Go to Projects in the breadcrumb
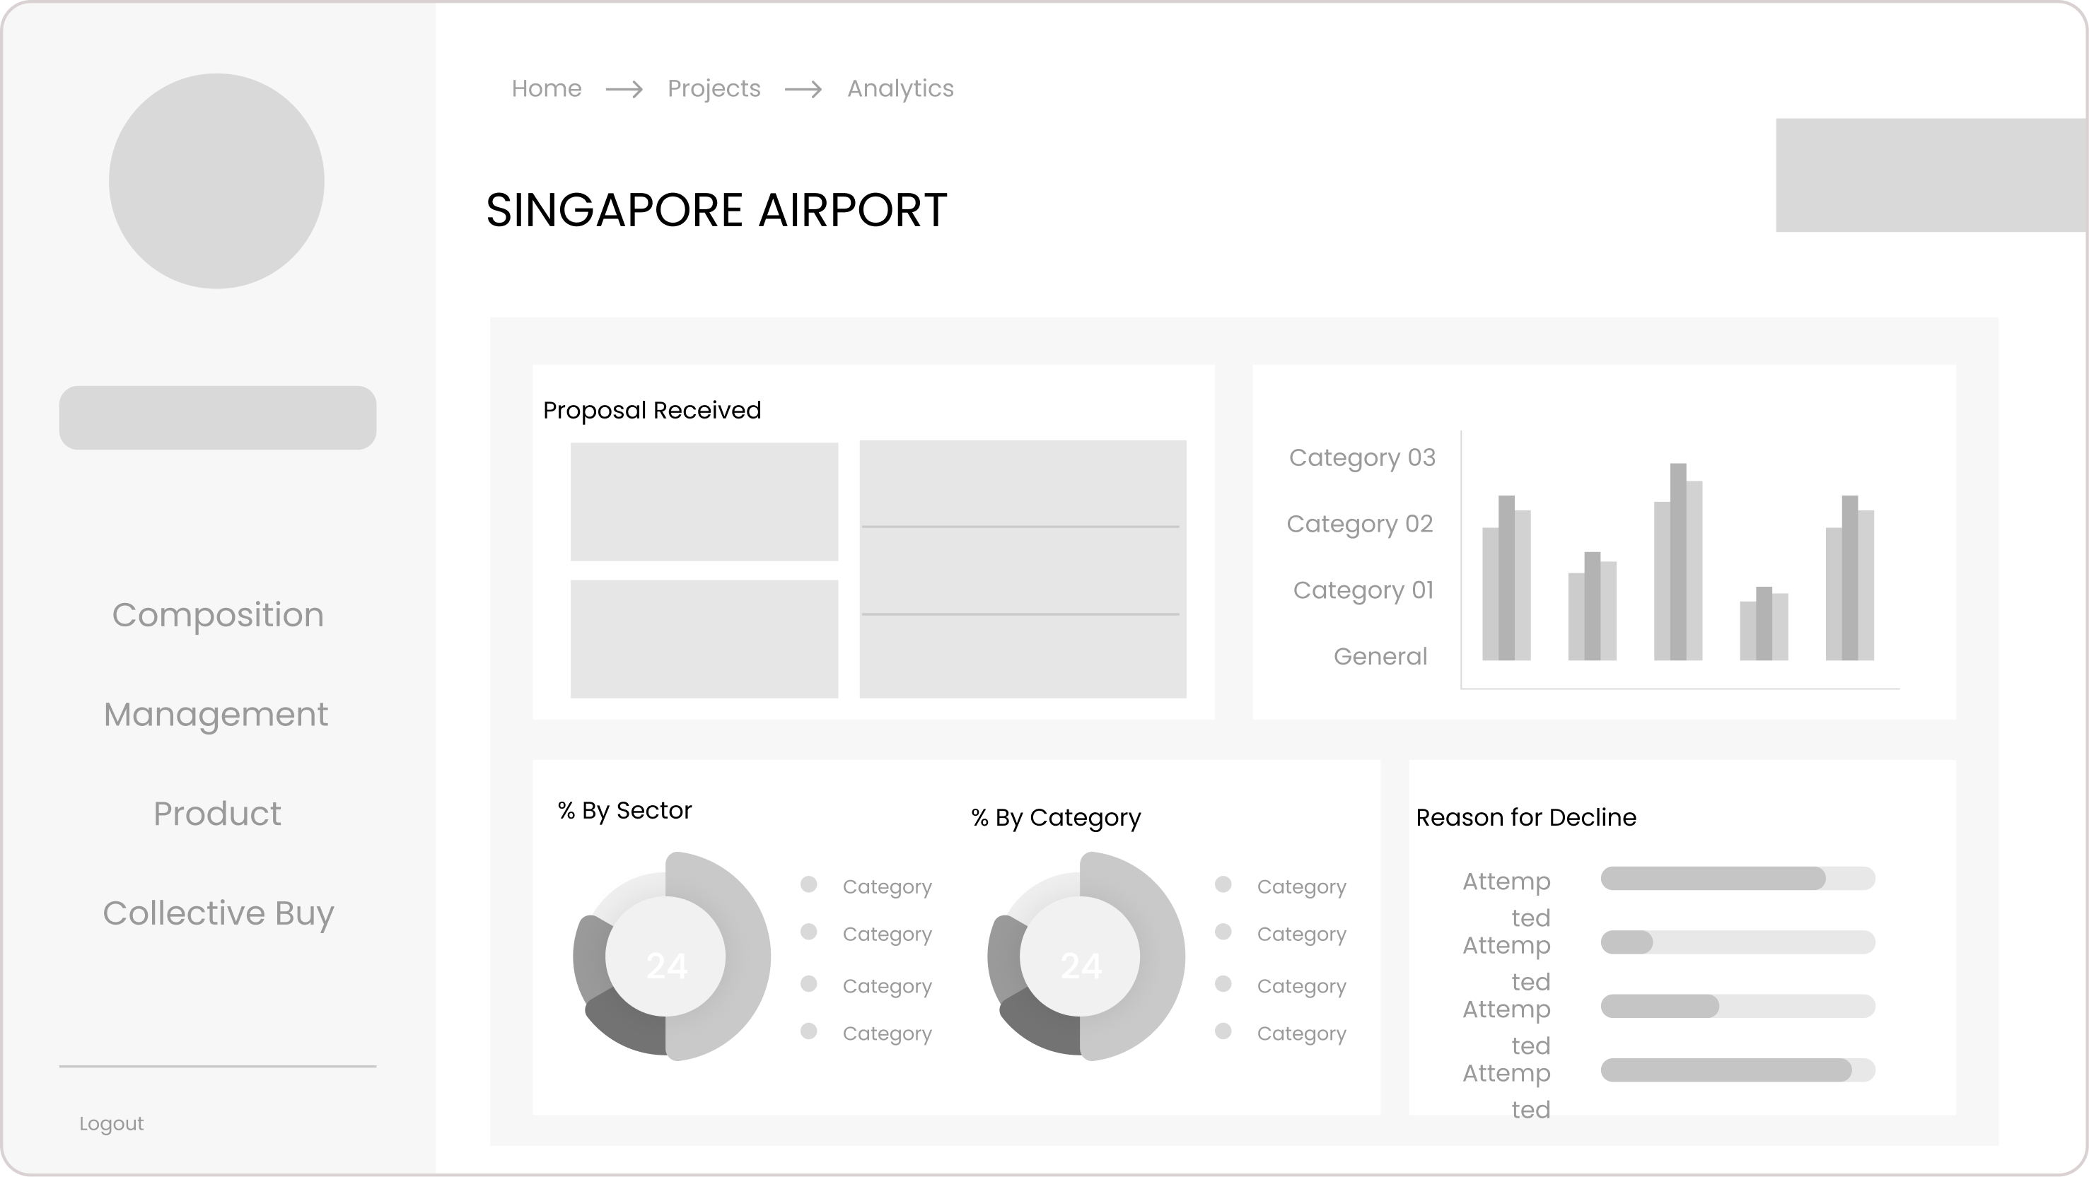This screenshot has height=1177, width=2089. pyautogui.click(x=714, y=88)
